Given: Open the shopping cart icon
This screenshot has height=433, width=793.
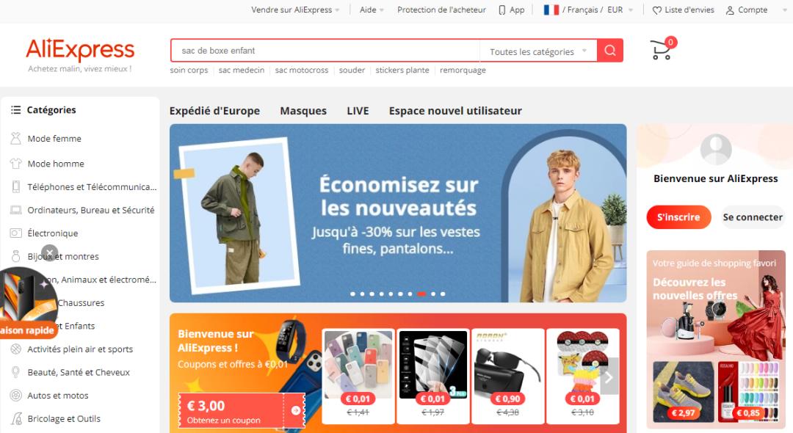Looking at the screenshot, I should (662, 49).
